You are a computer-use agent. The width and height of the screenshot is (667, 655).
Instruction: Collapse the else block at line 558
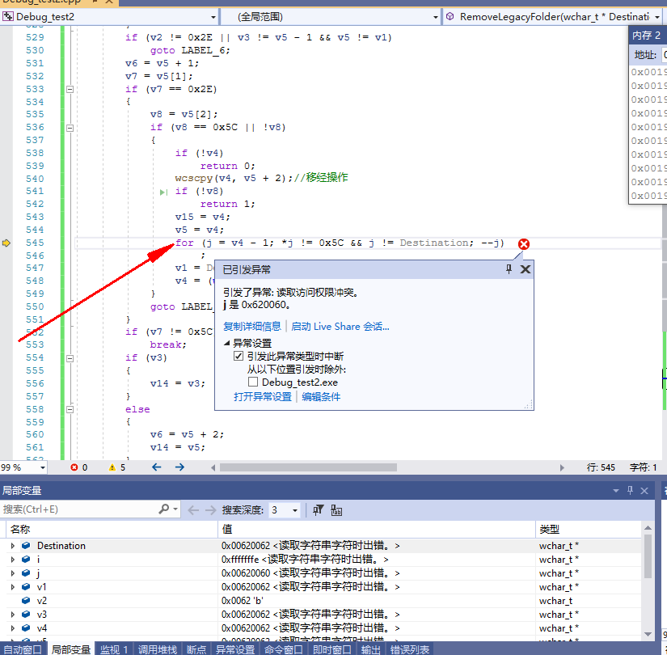[x=70, y=409]
